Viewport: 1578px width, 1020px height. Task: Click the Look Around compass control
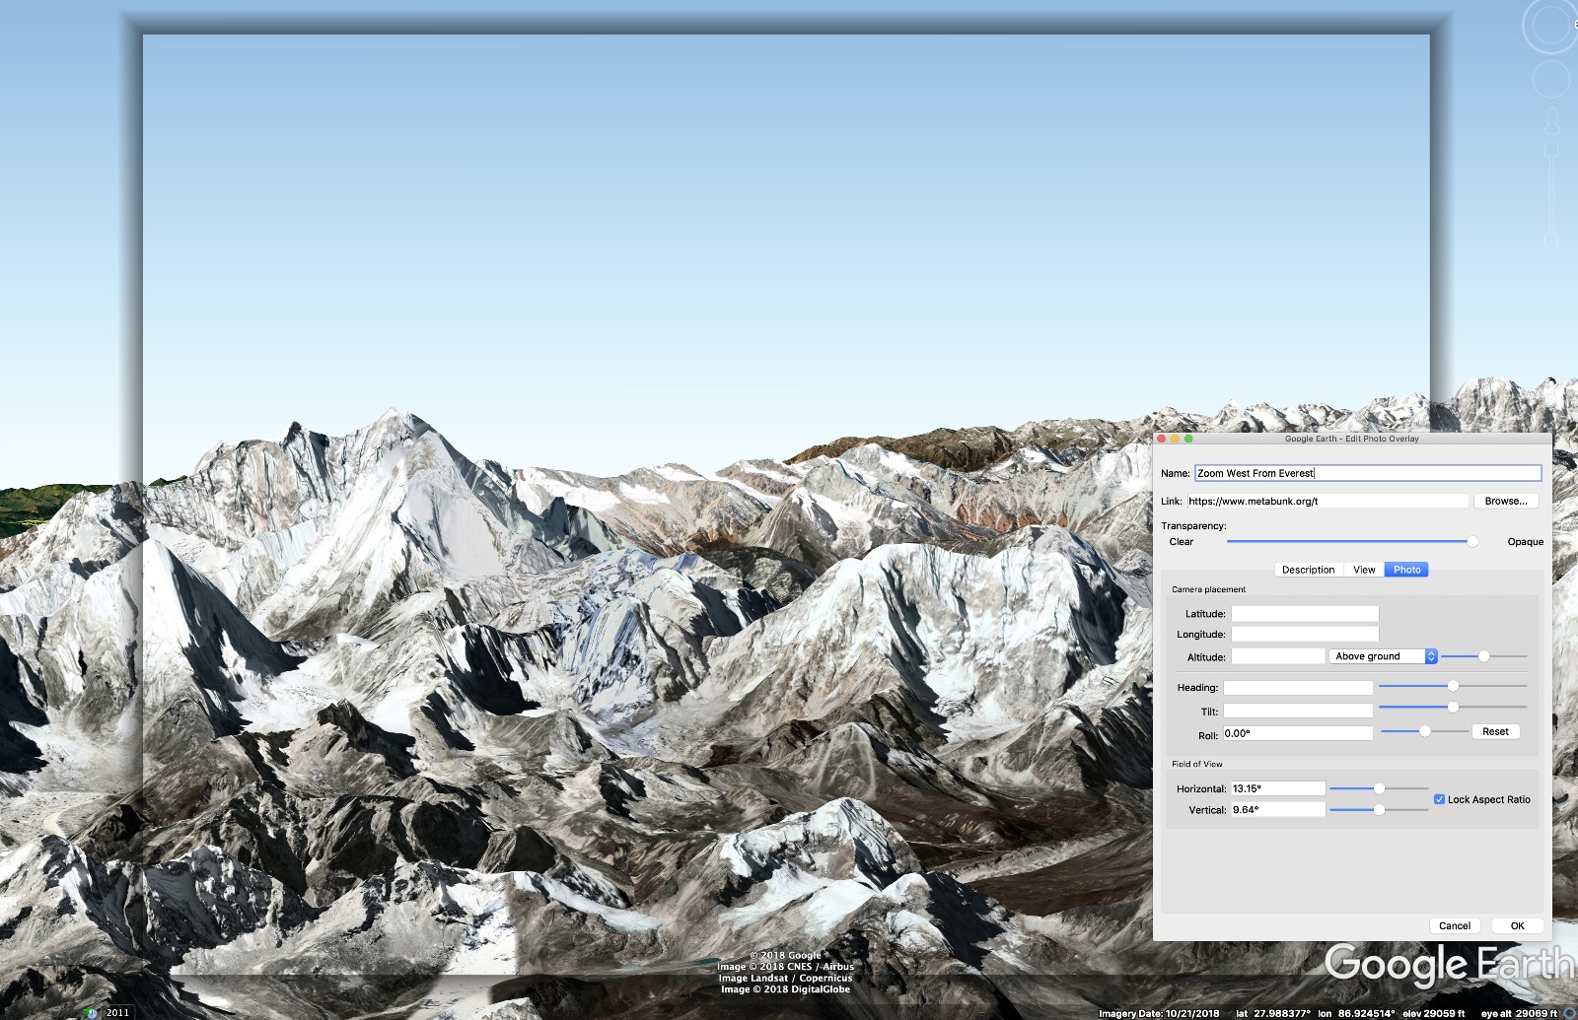tap(1549, 26)
